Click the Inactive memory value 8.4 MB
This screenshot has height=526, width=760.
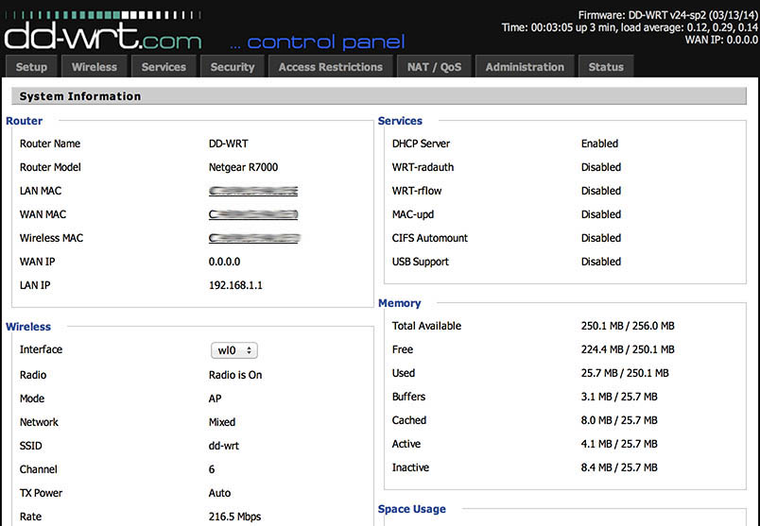pyautogui.click(x=619, y=467)
